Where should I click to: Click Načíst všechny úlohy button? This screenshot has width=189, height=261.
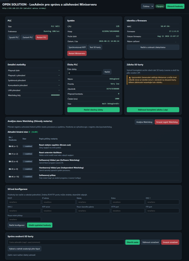pos(93,110)
